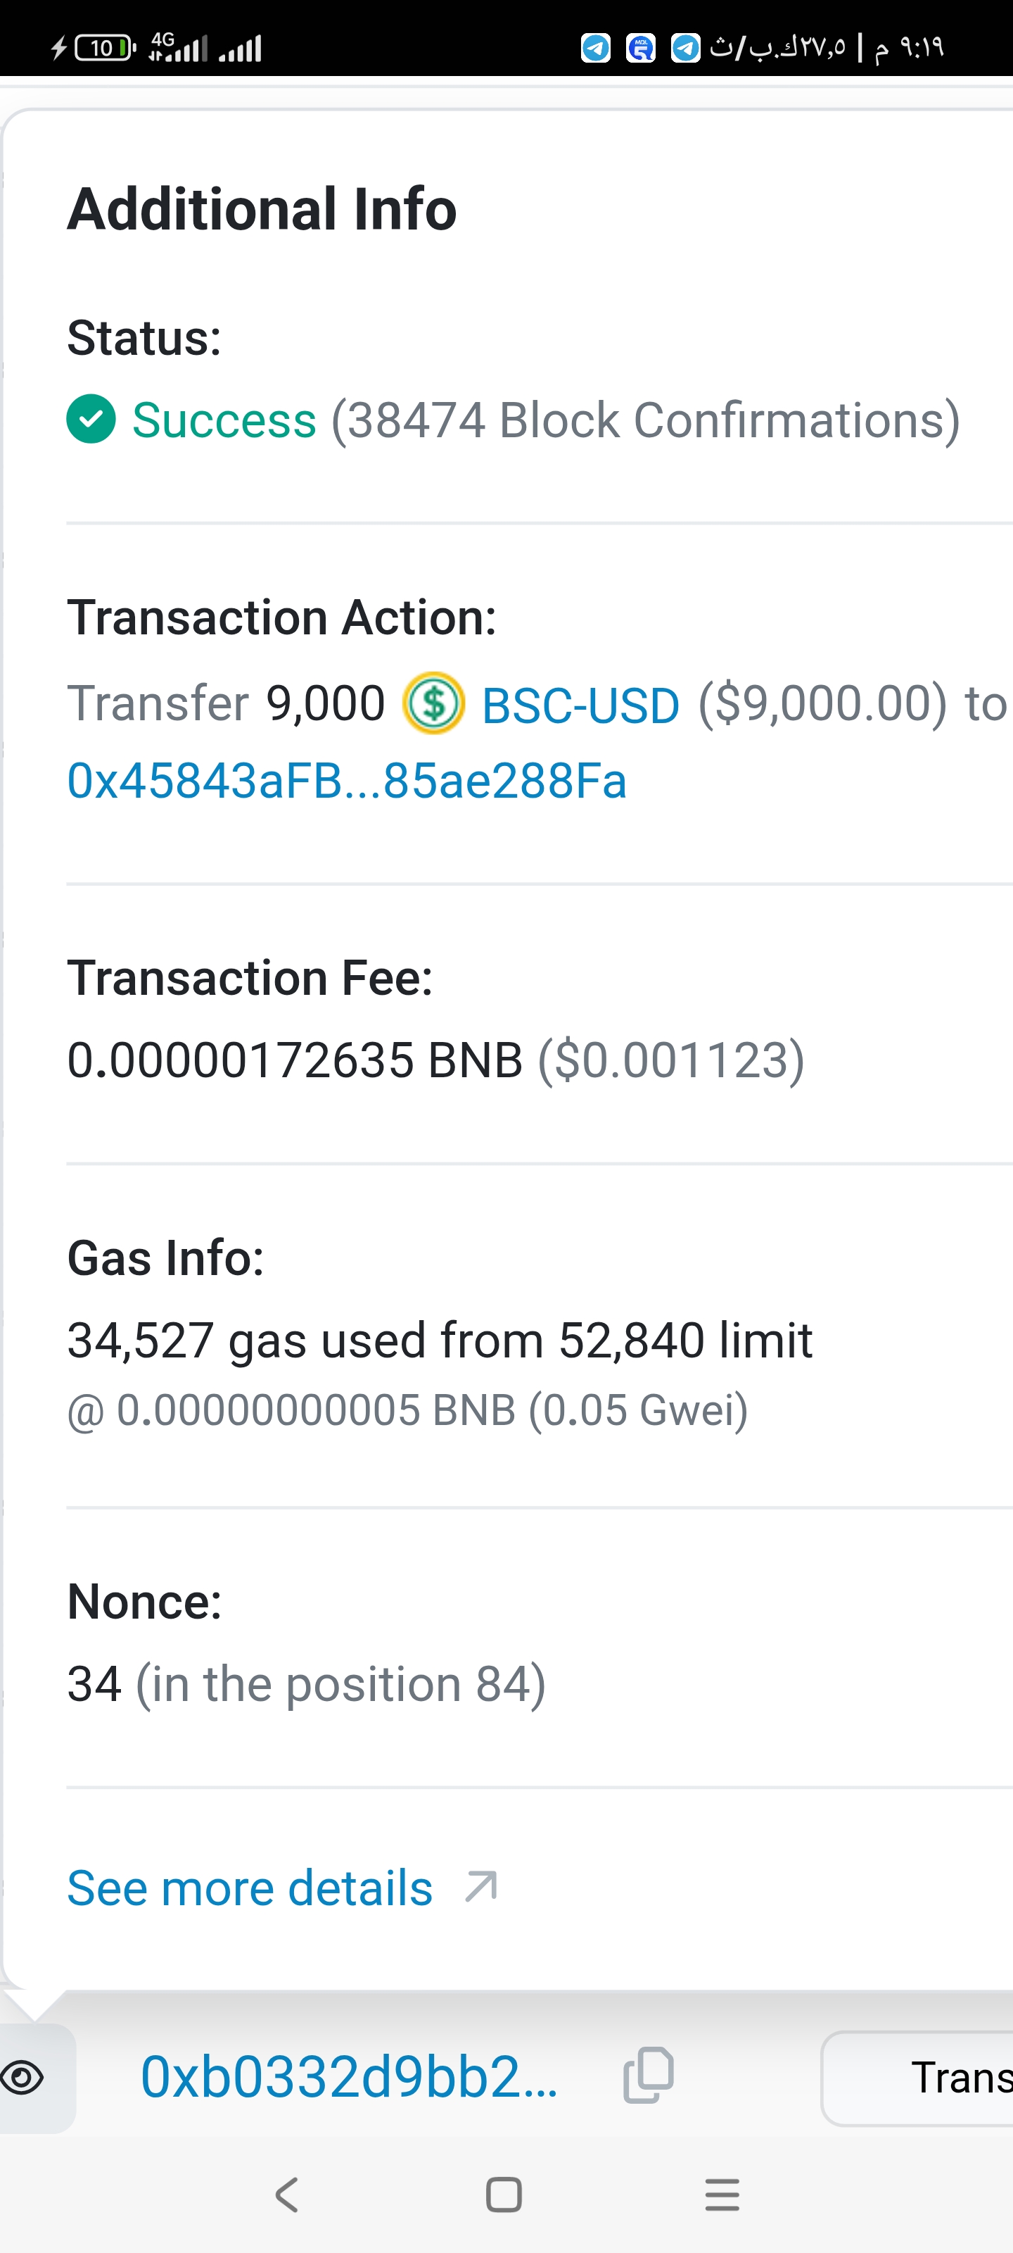Screen dimensions: 1013x2253
Task: Open the recent apps menu button
Action: [722, 2195]
